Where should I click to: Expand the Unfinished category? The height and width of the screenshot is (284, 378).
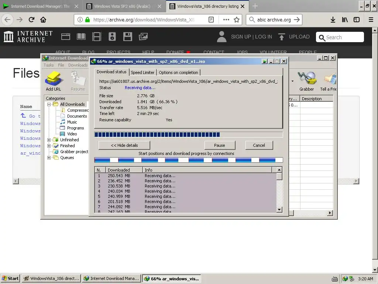49,140
